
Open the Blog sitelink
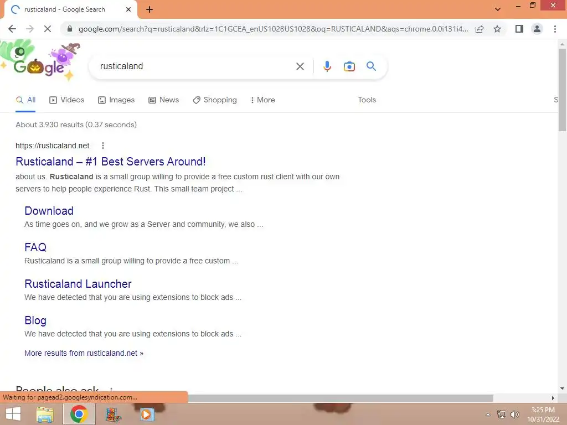tap(35, 320)
